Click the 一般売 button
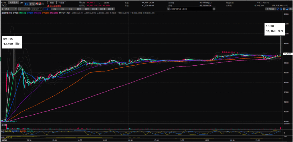 [x=61, y=3]
